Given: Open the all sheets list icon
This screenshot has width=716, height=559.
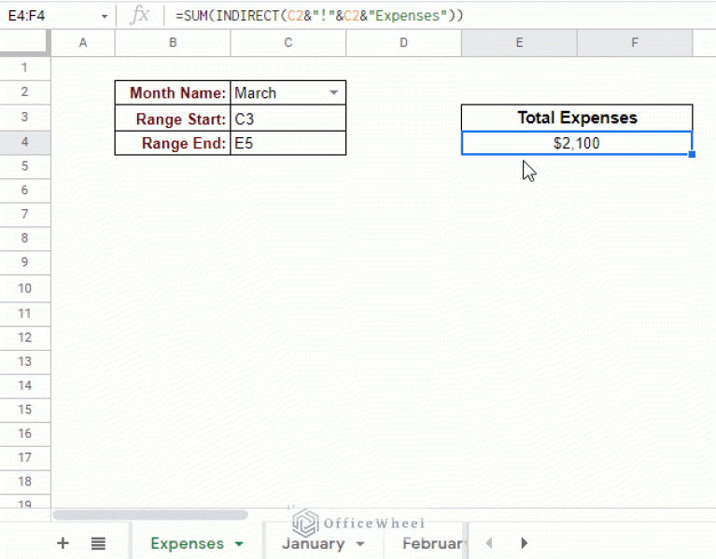Looking at the screenshot, I should [98, 543].
